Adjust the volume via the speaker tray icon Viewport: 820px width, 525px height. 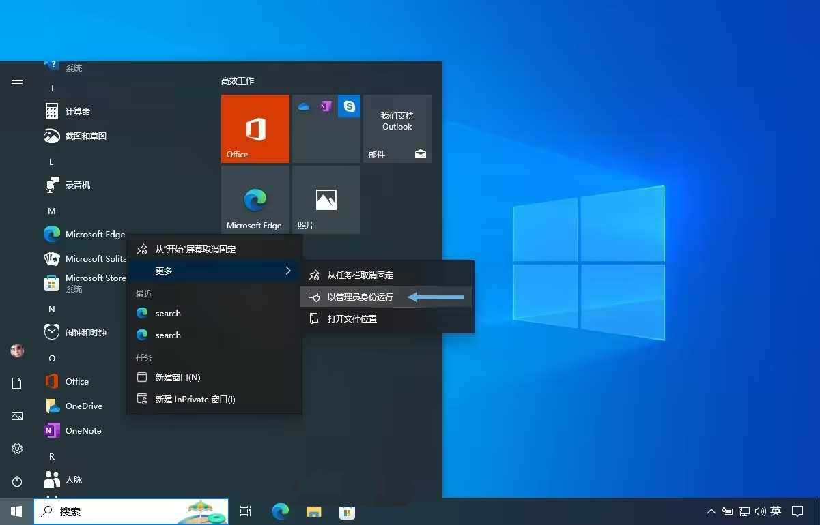[x=761, y=511]
